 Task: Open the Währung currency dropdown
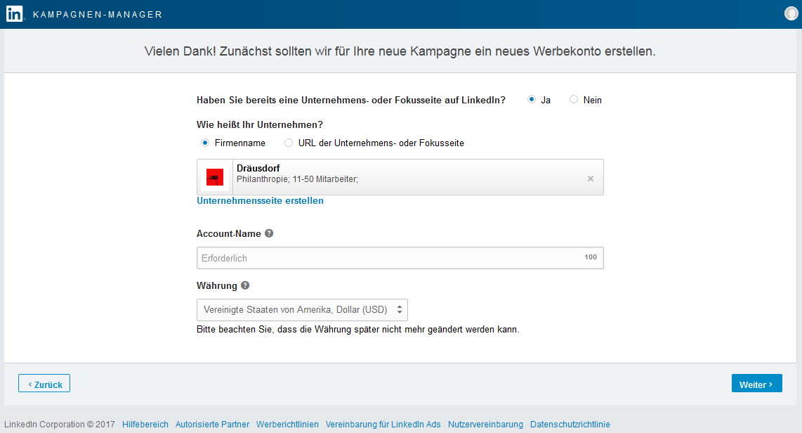[302, 310]
